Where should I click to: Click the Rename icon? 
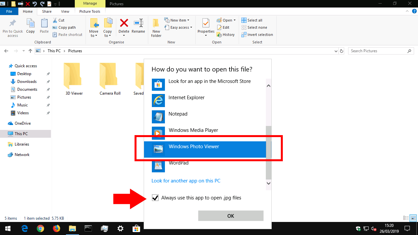(x=138, y=23)
